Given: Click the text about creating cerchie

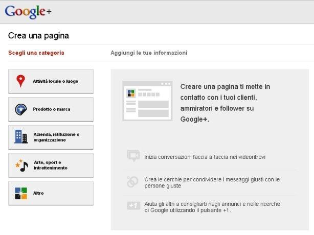Looking at the screenshot, I should [x=212, y=182].
